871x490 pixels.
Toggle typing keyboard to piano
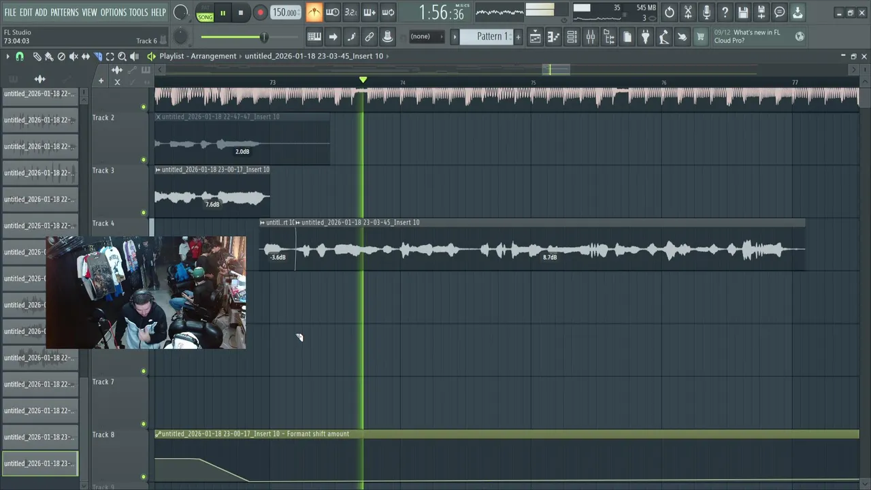click(x=314, y=37)
